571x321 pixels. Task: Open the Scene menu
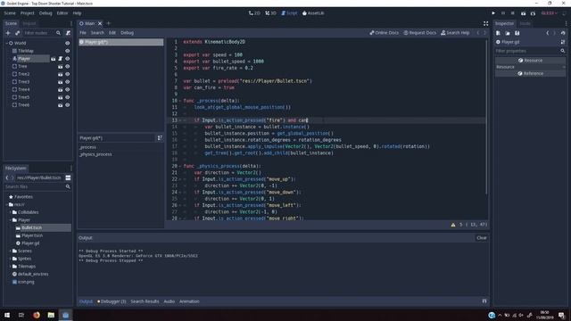(10, 13)
